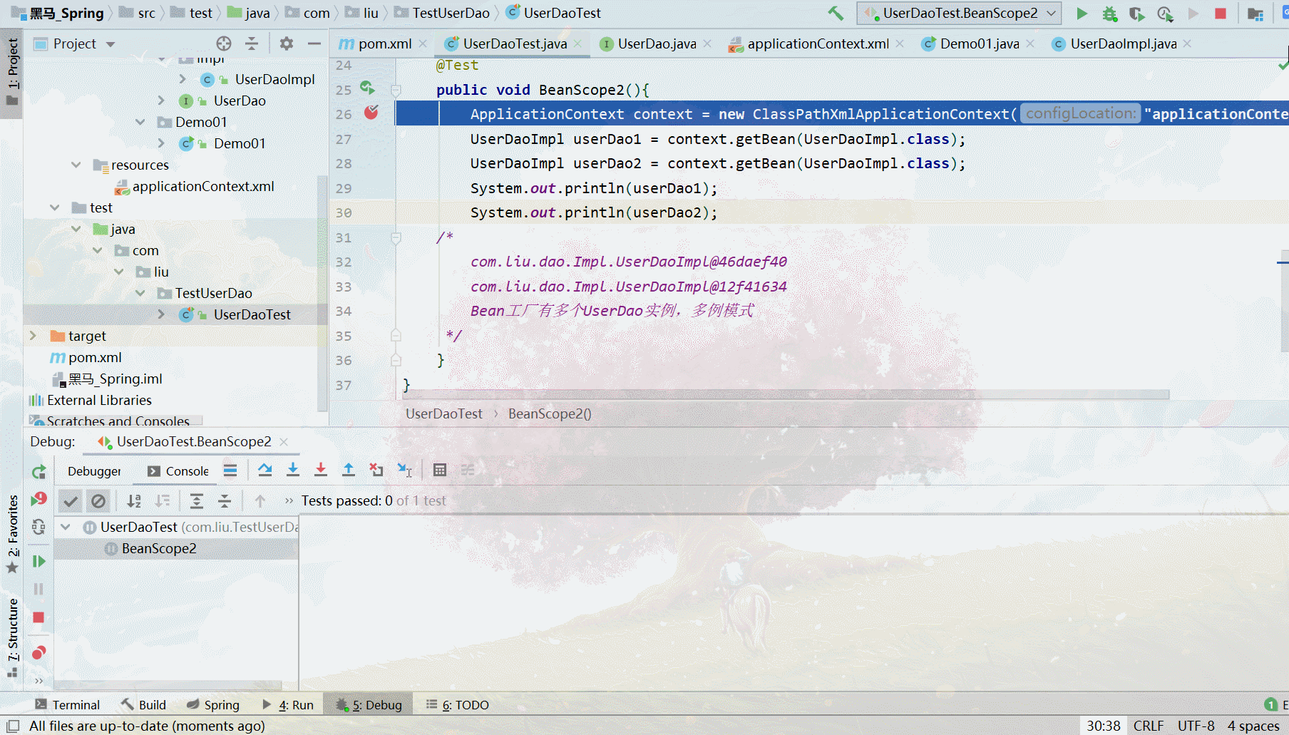1289x735 pixels.
Task: Click Force Step Into red arrow icon
Action: pos(321,470)
